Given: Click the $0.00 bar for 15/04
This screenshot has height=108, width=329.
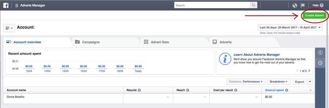Looking at the screenshot, I should pyautogui.click(x=65, y=67).
